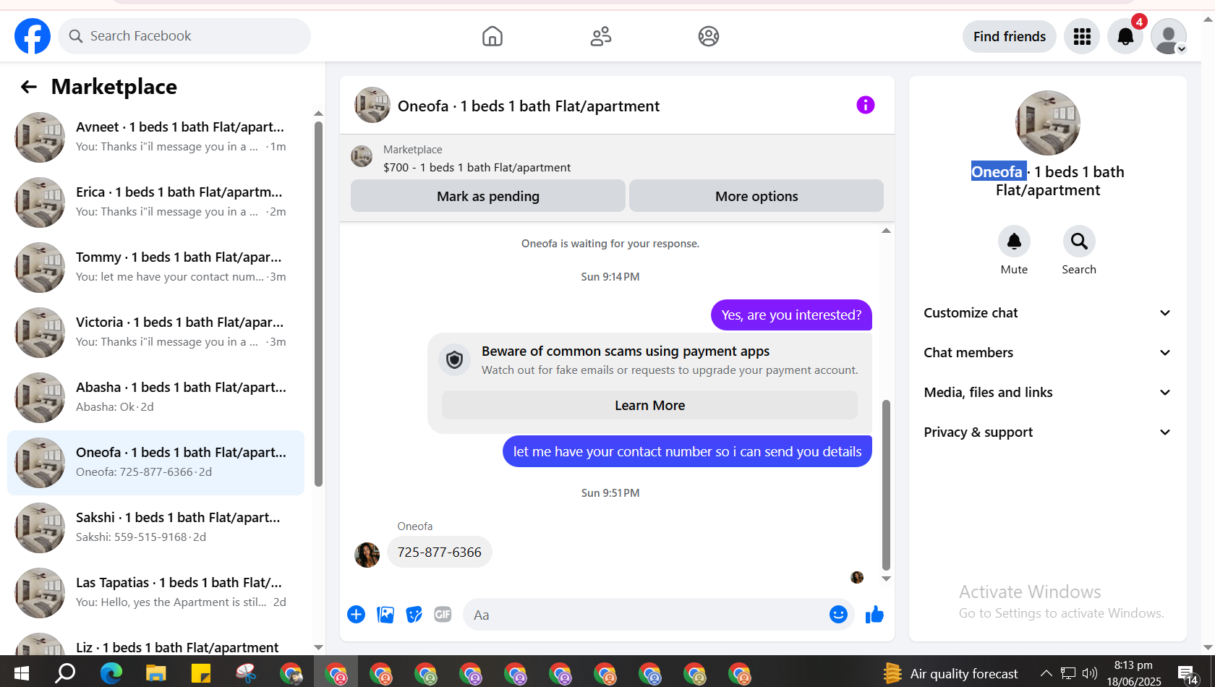Open the Windows Start menu
The height and width of the screenshot is (687, 1215).
coord(22,673)
